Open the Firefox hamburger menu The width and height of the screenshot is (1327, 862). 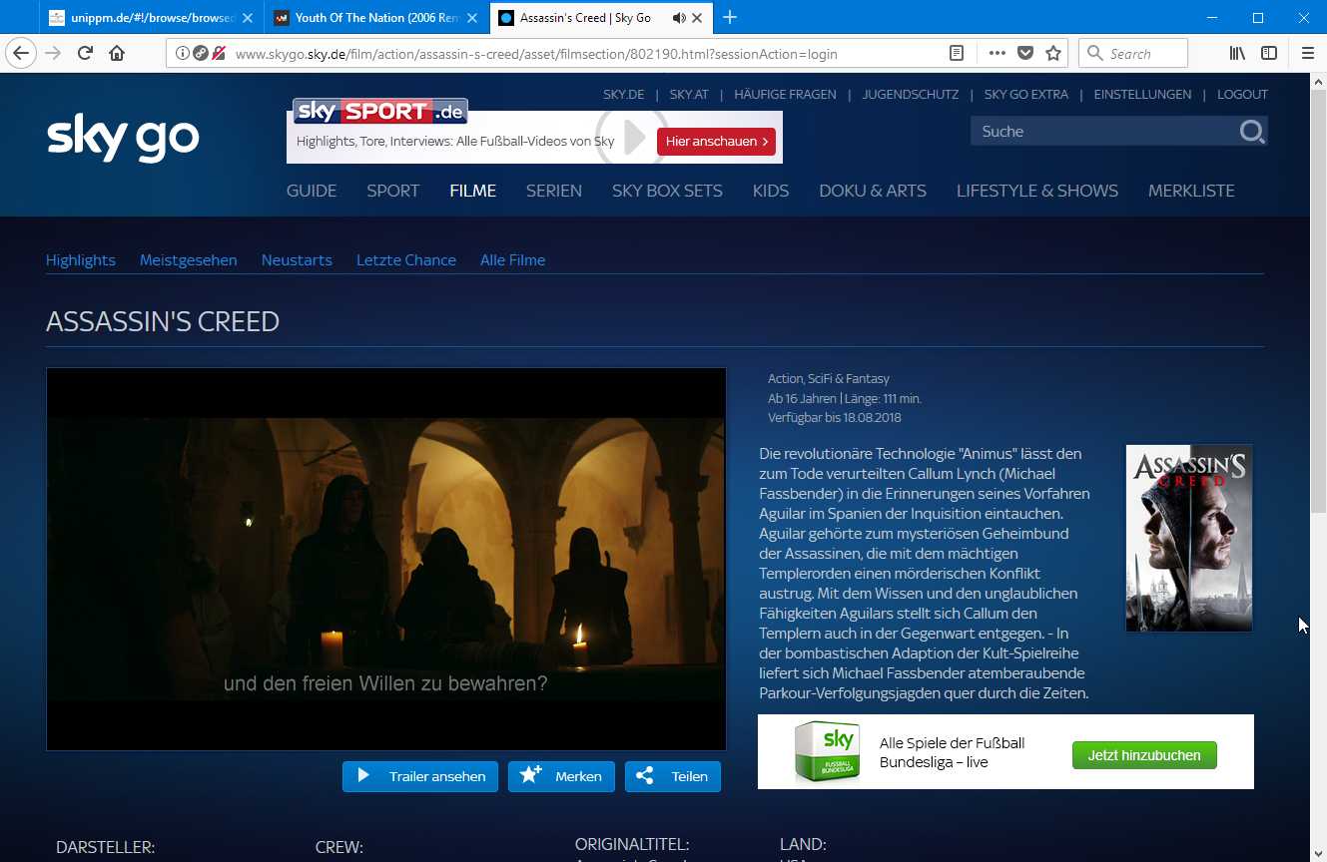coord(1308,53)
